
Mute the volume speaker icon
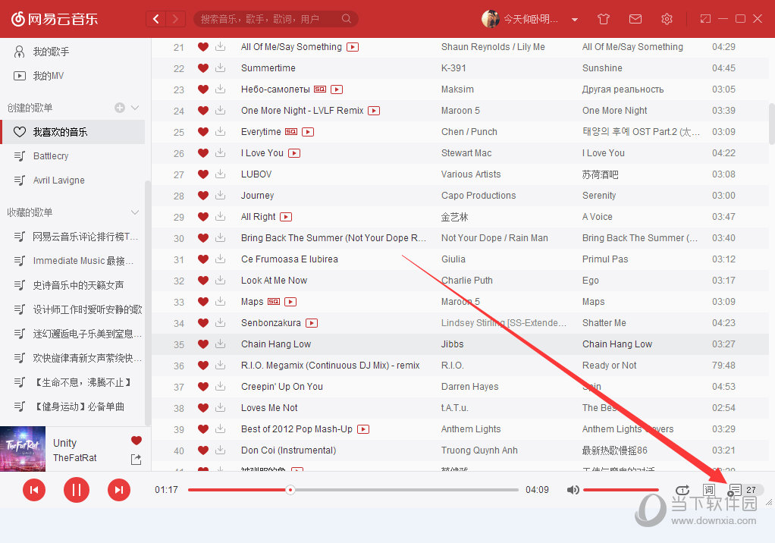573,490
